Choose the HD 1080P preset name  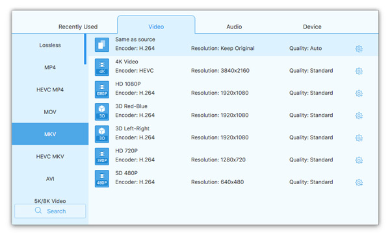pos(128,84)
